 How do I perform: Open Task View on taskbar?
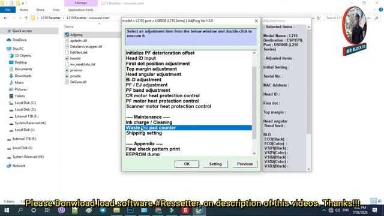(x=47, y=210)
